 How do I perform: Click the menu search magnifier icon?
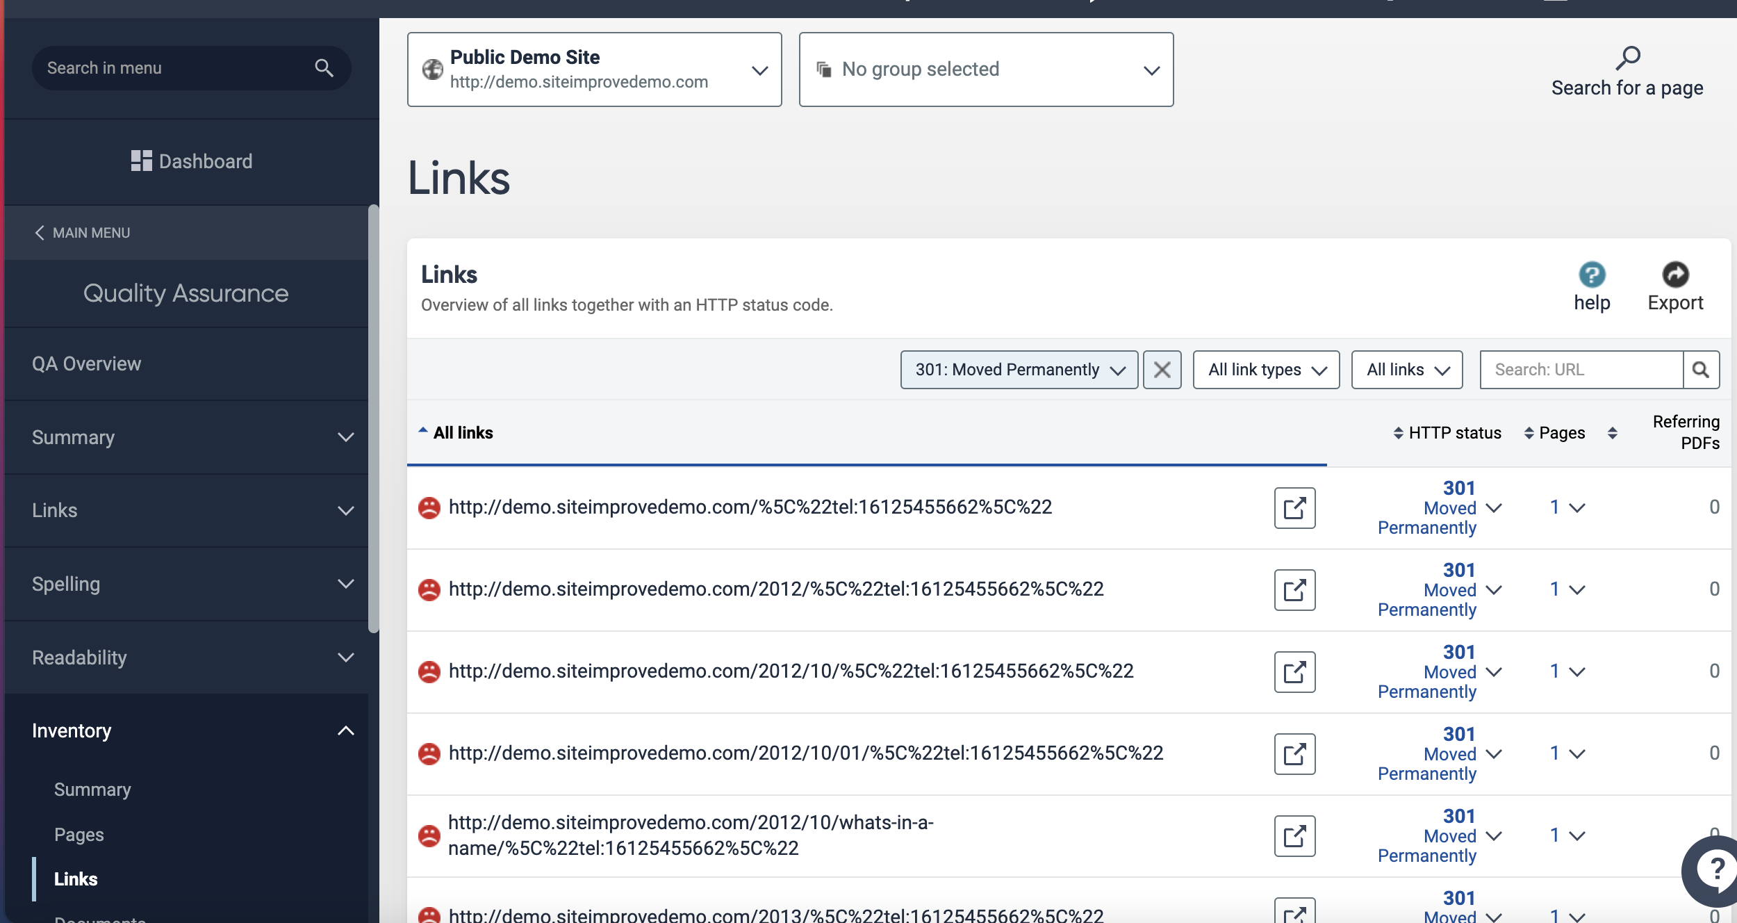point(324,68)
